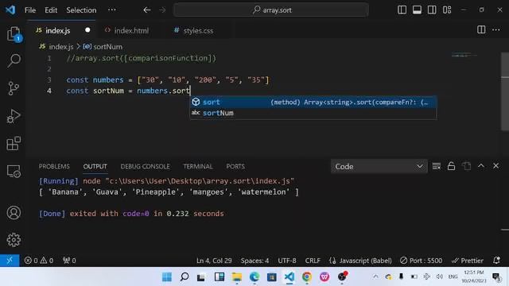Open Google Chrome from taskbar
The image size is (509, 286).
(307, 276)
